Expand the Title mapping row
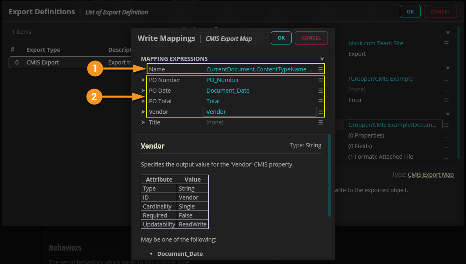This screenshot has height=264, width=466. [x=143, y=122]
